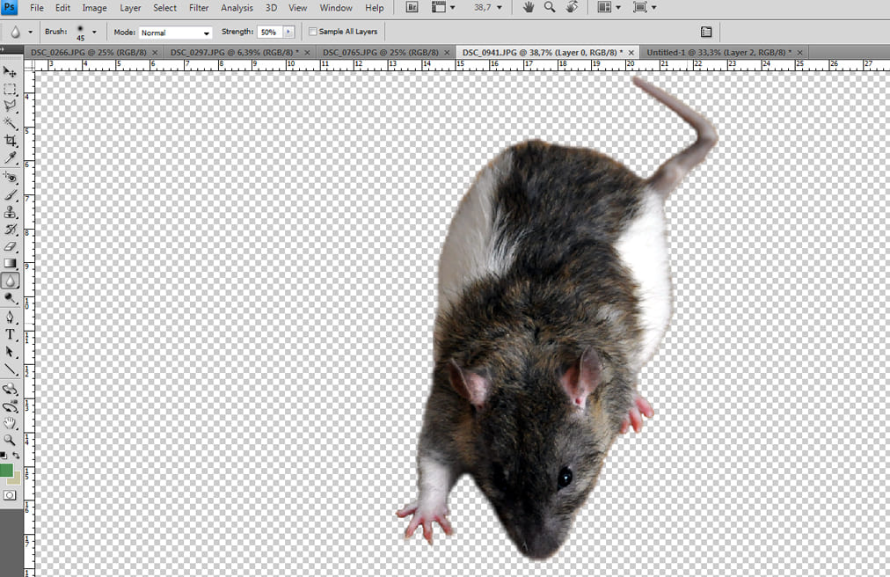
Task: Select the Clone Stamp tool
Action: coord(11,212)
